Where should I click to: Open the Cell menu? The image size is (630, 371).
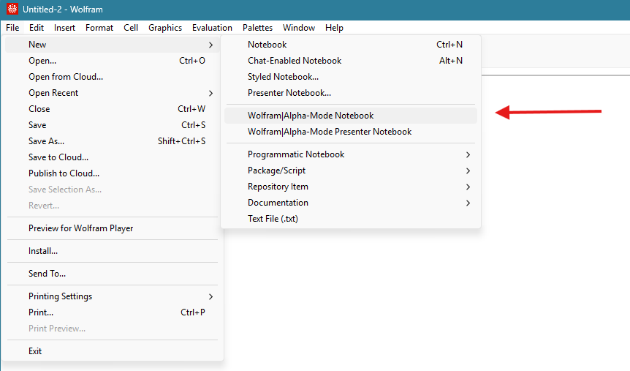131,28
